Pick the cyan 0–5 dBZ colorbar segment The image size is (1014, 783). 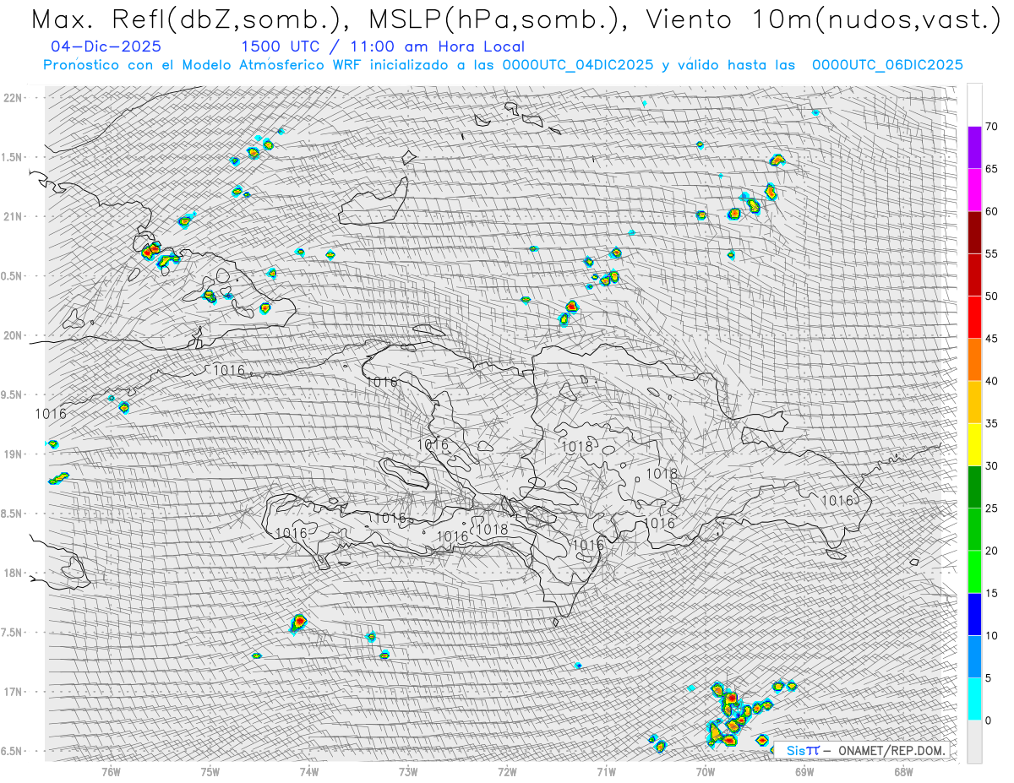974,699
